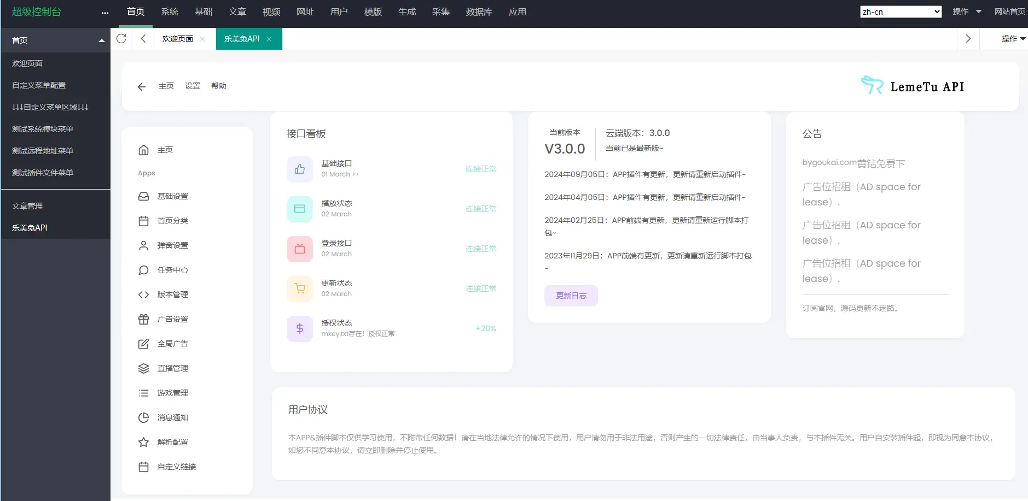The height and width of the screenshot is (501, 1028).
Task: Click the 版本管理 code brackets icon
Action: [x=143, y=294]
